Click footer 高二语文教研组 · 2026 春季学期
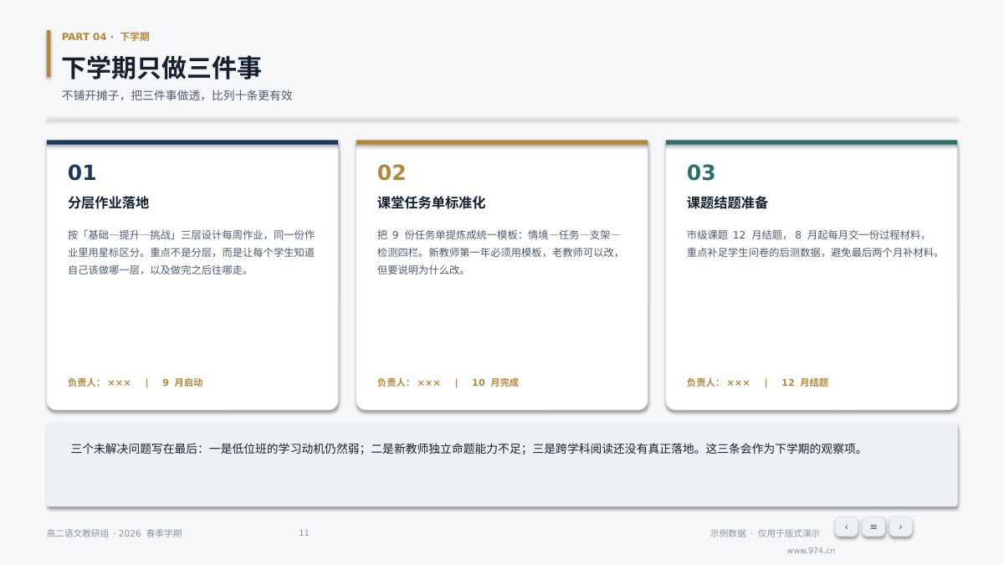 [114, 533]
